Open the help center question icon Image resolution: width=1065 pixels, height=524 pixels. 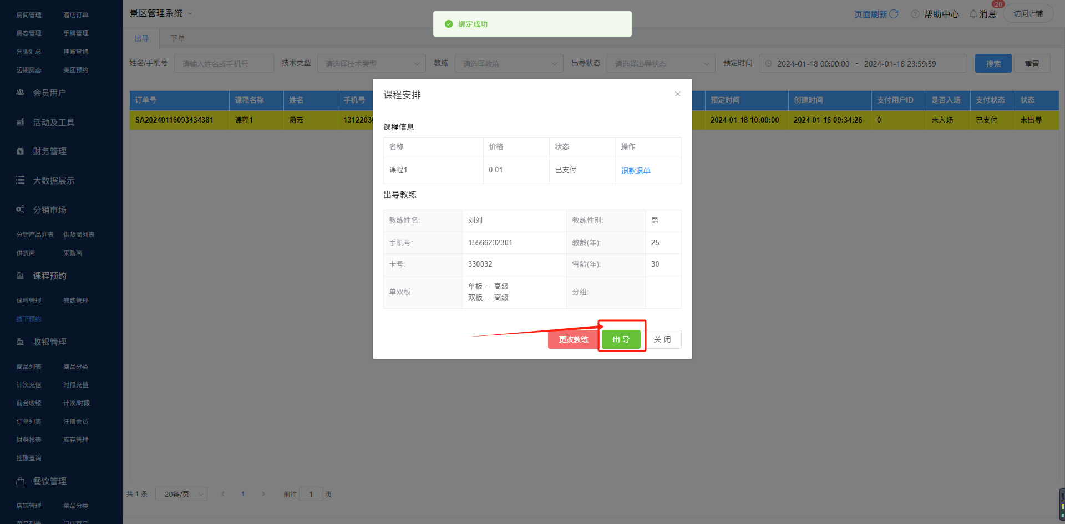pyautogui.click(x=915, y=14)
